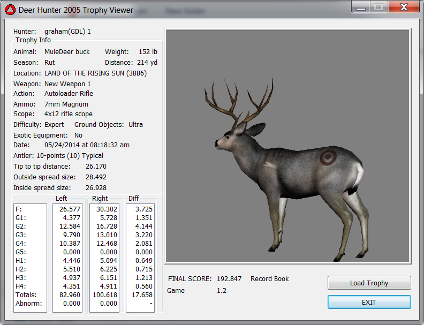
Task: Click the disabled maximize button
Action: pos(378,7)
